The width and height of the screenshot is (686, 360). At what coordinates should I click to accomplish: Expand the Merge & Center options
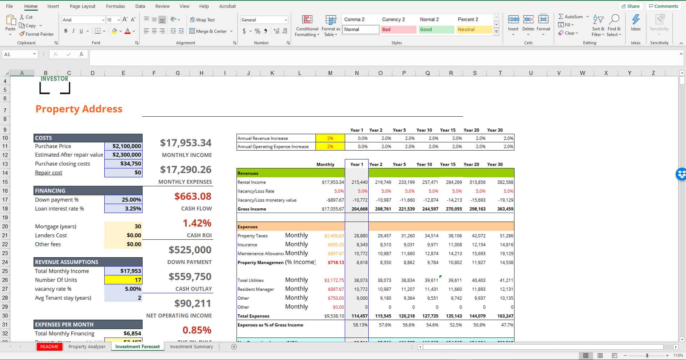(x=232, y=31)
